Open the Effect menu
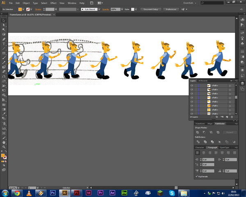 pyautogui.click(x=53, y=3)
